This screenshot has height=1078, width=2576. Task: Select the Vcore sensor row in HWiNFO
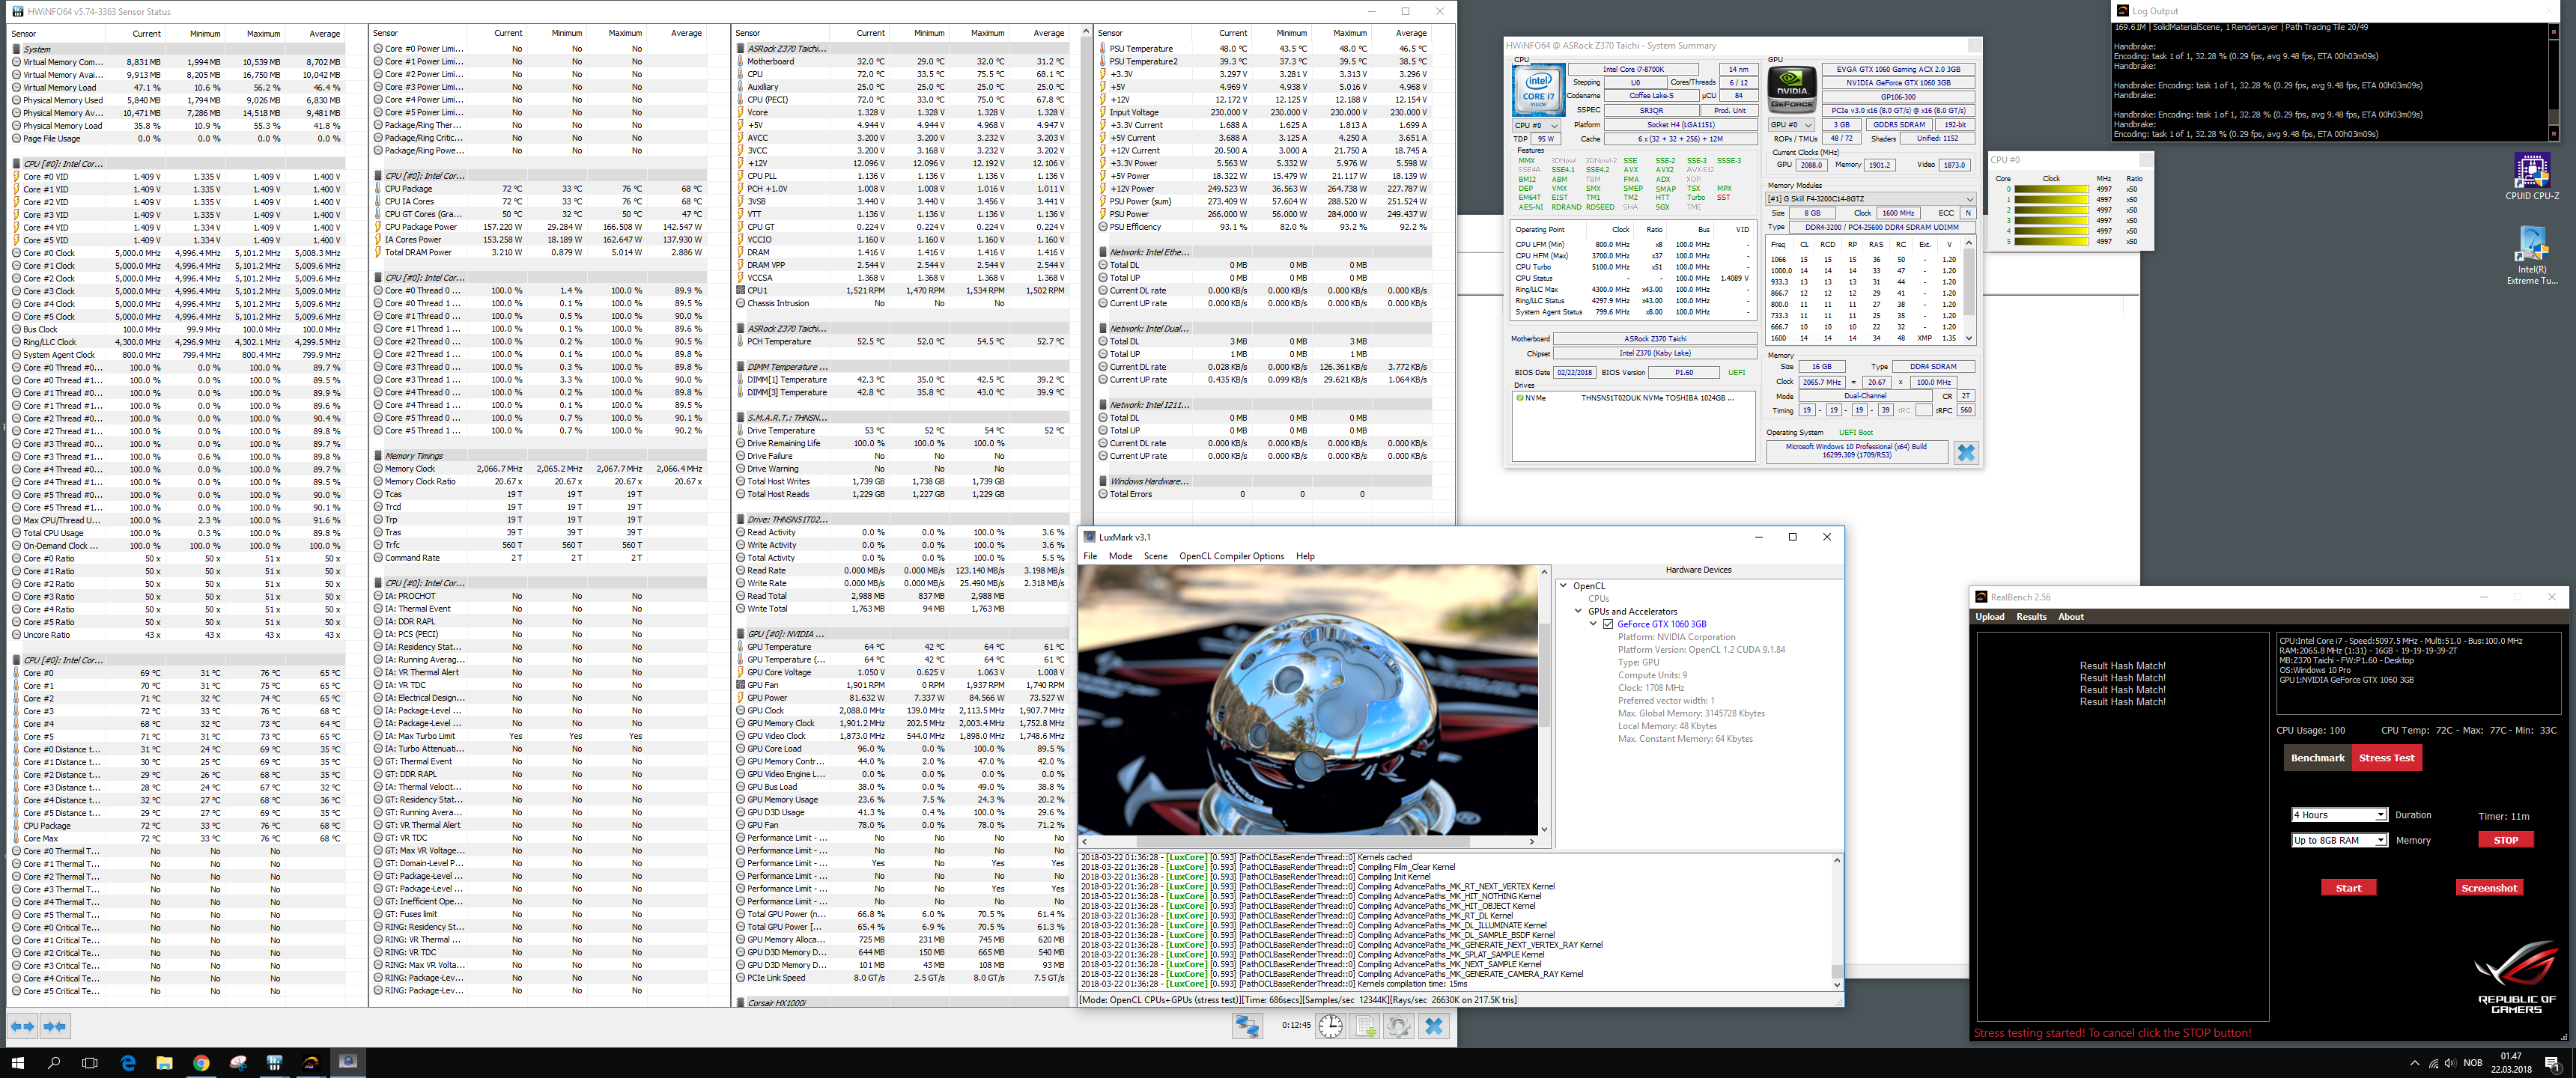(901, 113)
